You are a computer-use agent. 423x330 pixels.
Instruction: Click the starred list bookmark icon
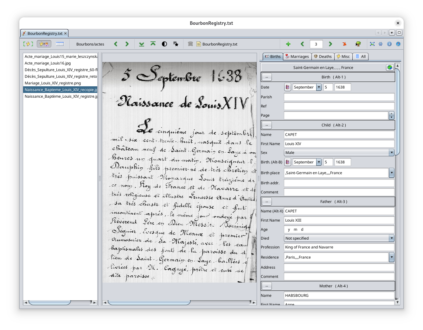pyautogui.click(x=176, y=44)
